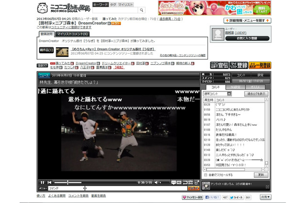The width and height of the screenshot is (306, 203).
Task: Click the 過去ログを表示 button
Action: pos(256,94)
